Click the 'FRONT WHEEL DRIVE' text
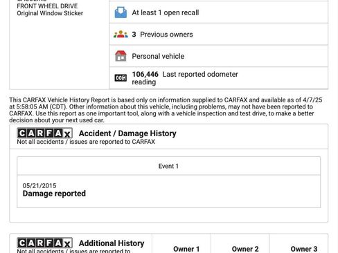The height and width of the screenshot is (253, 338). pyautogui.click(x=47, y=6)
